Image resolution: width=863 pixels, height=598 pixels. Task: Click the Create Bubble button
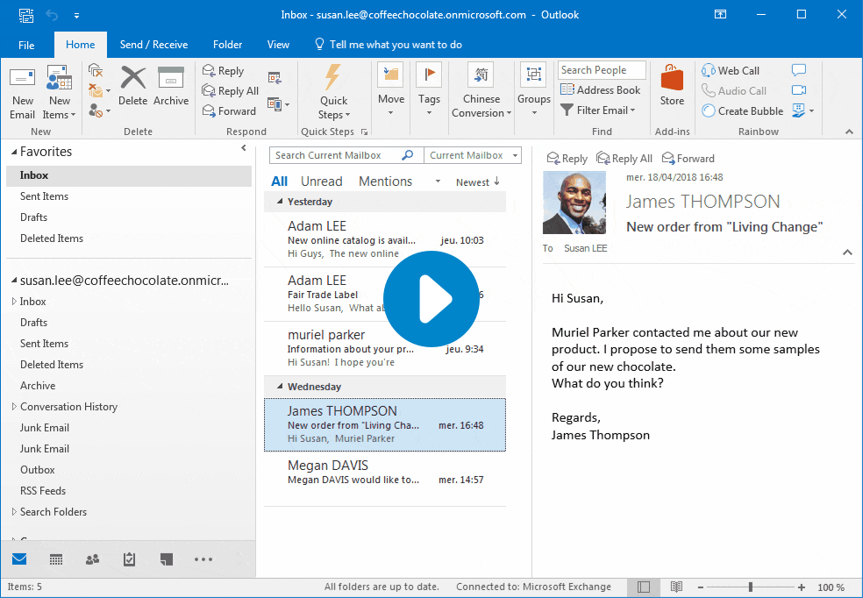point(742,110)
